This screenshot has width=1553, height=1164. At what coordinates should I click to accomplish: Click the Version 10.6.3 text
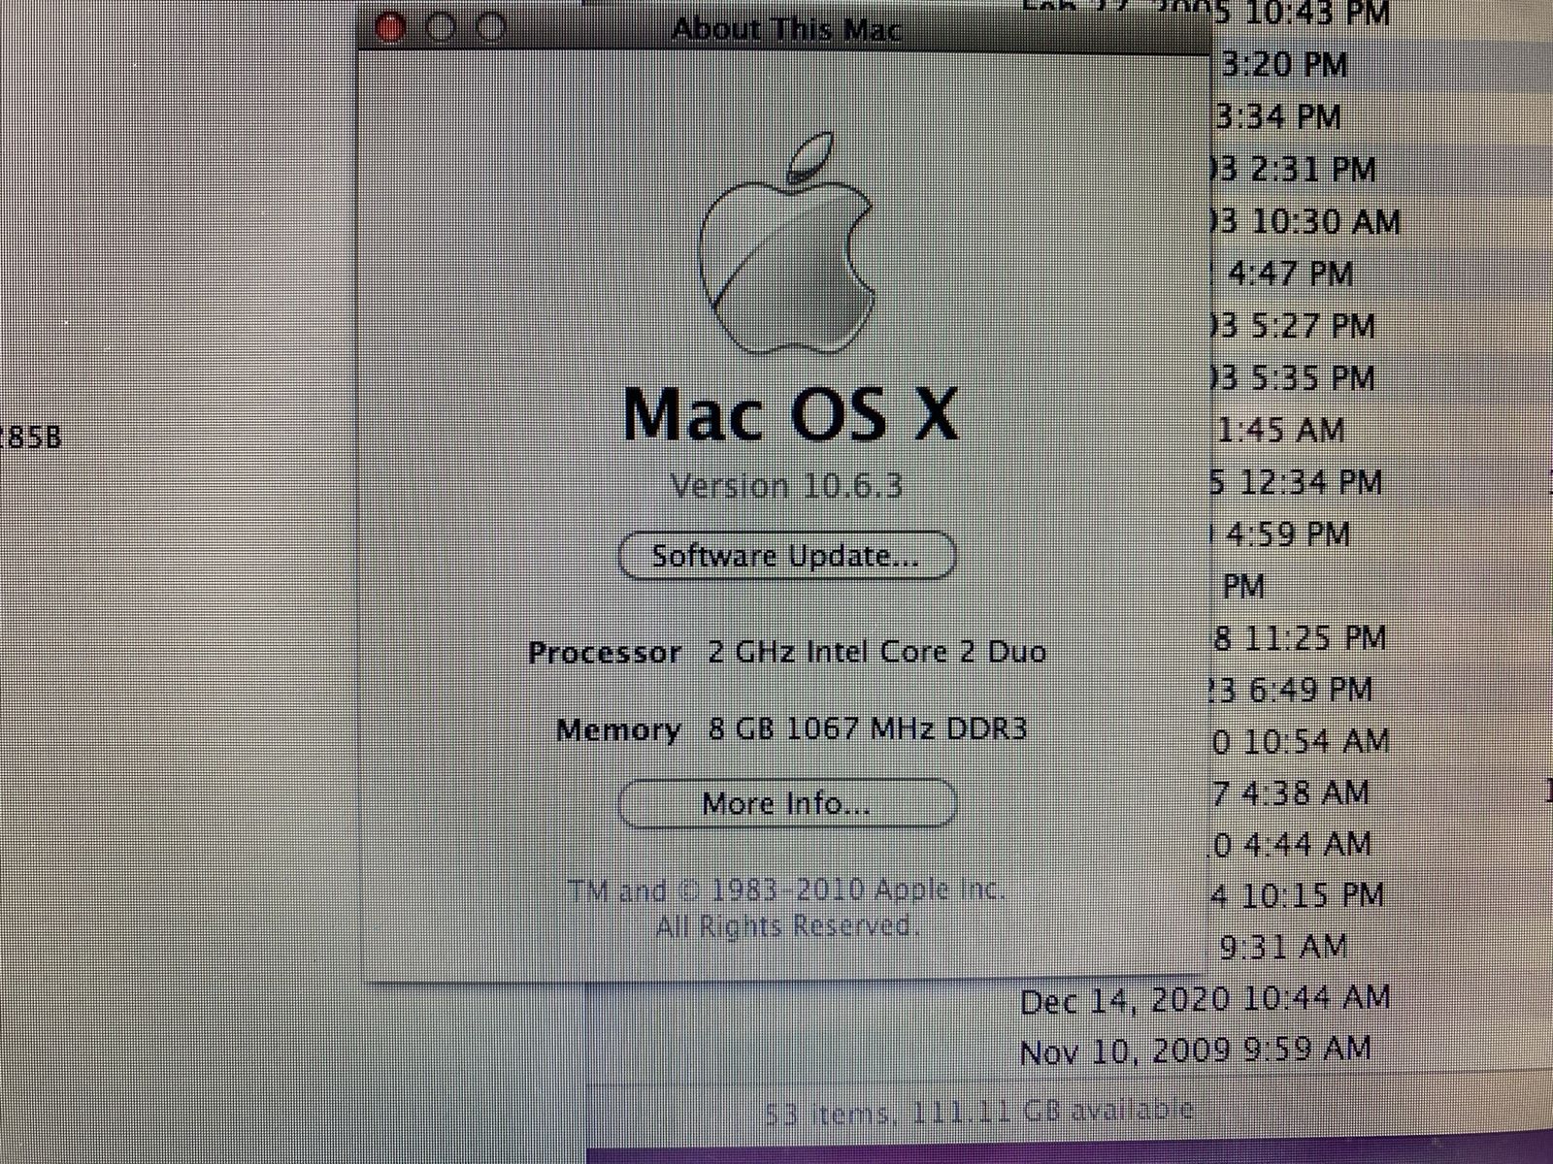tap(787, 485)
